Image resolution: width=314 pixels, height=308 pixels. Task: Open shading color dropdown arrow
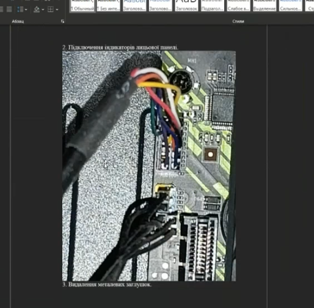(x=43, y=9)
